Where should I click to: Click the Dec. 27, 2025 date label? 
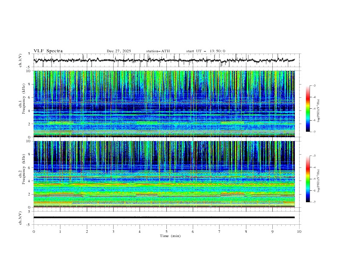point(119,51)
